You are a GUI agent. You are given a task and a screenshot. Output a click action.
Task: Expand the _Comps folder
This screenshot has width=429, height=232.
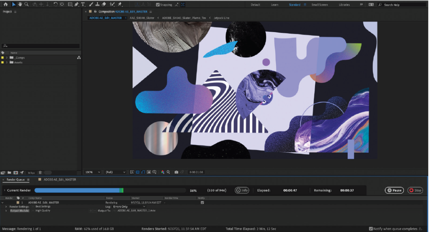tap(7, 58)
